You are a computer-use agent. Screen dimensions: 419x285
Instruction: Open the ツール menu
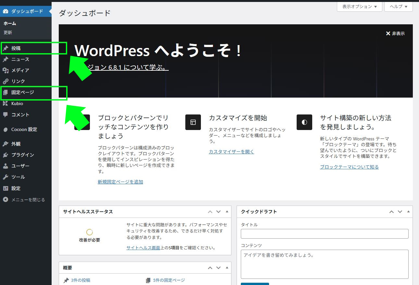26,177
